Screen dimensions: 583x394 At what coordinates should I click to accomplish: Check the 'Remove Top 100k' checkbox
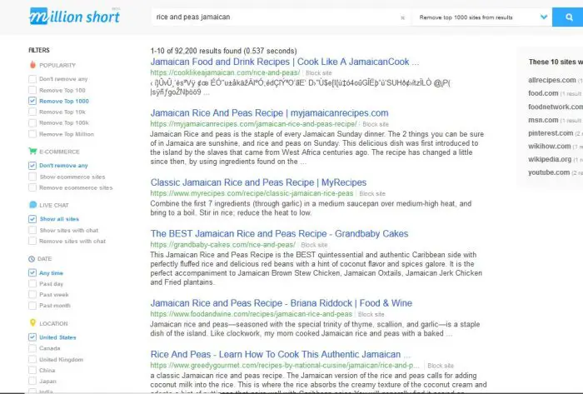(32, 122)
